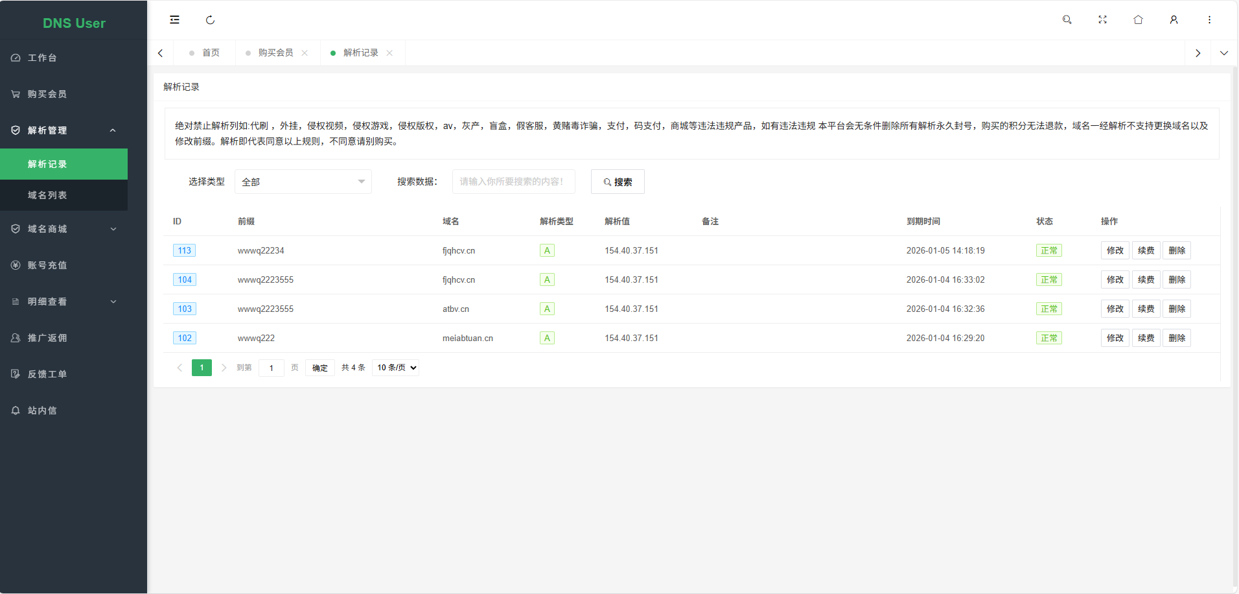Open the tab actions dropdown chevron

click(1223, 53)
